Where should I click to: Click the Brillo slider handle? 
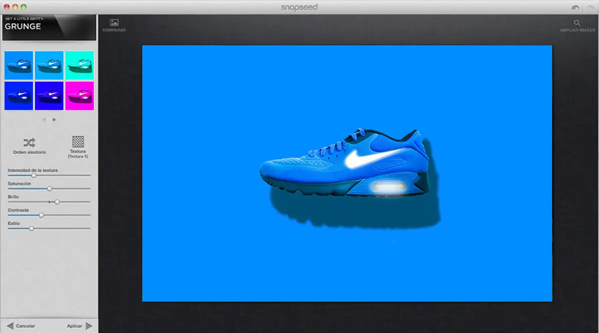[57, 202]
